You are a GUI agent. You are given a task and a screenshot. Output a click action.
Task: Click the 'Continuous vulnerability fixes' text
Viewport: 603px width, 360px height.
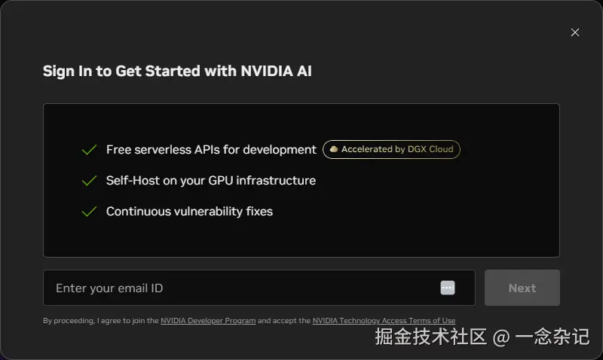click(x=189, y=212)
